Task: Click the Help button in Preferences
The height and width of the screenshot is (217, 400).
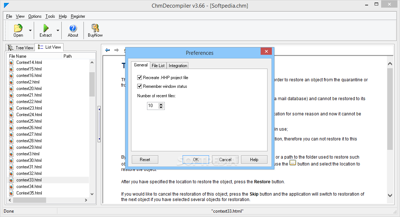Action: (x=254, y=160)
